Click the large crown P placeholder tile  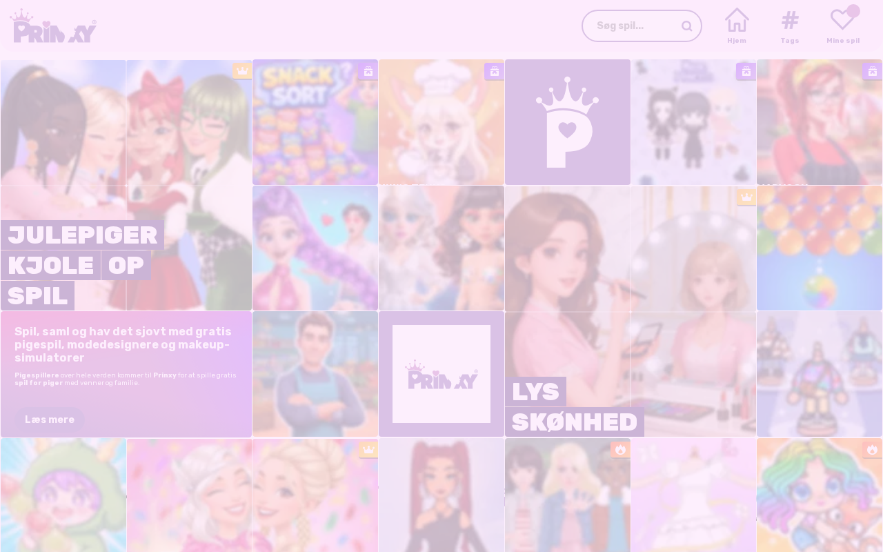[x=568, y=122]
